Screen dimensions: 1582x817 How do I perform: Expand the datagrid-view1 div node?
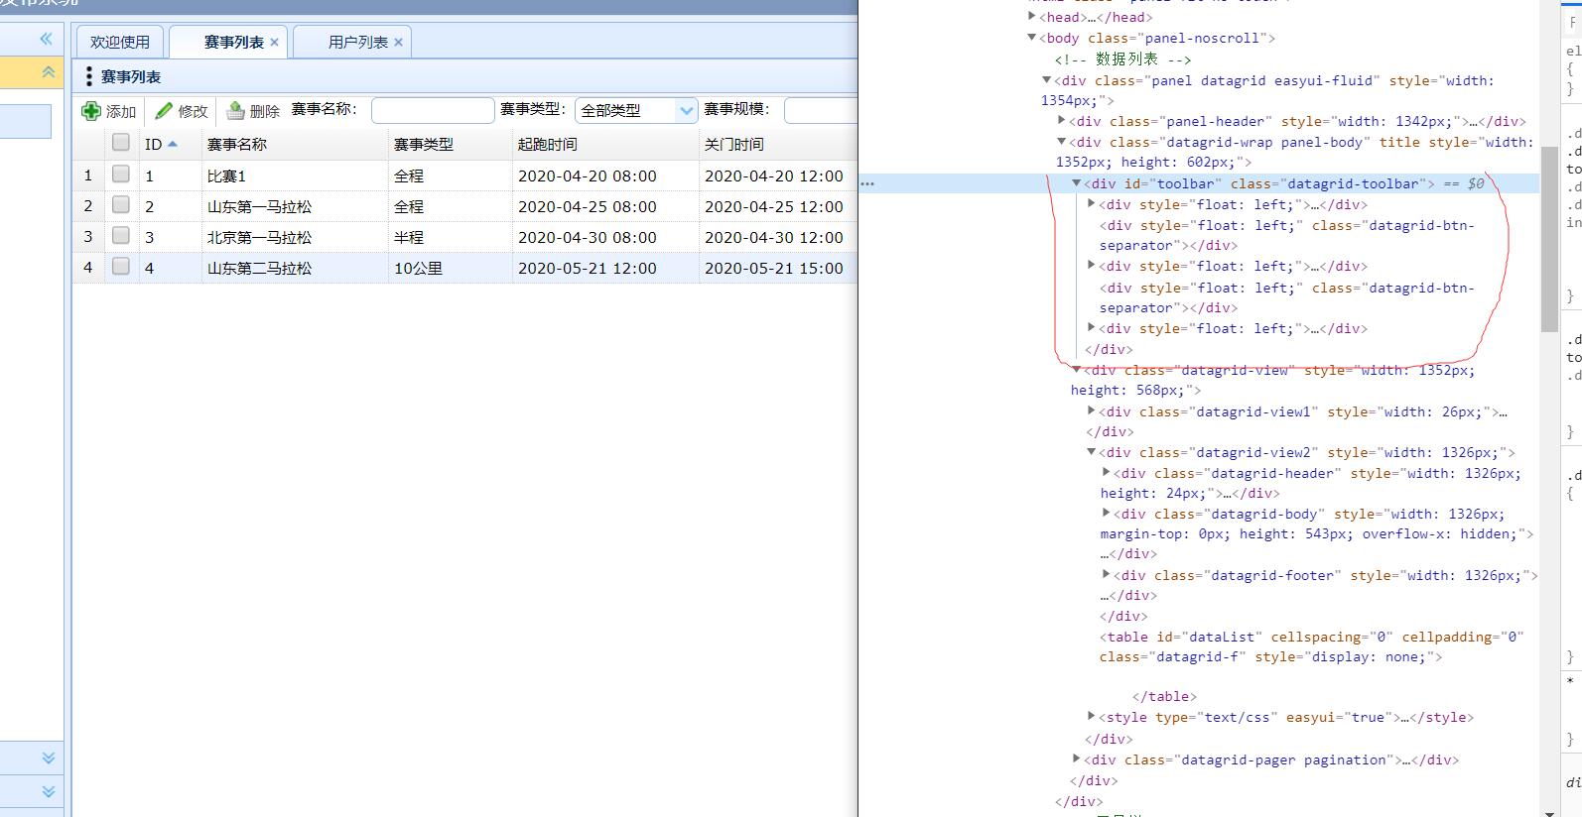click(x=1092, y=411)
